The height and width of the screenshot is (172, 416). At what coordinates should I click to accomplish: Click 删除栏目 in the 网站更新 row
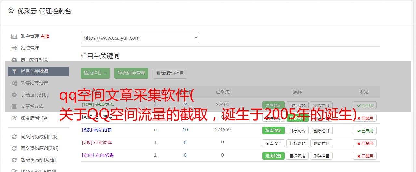(x=321, y=130)
